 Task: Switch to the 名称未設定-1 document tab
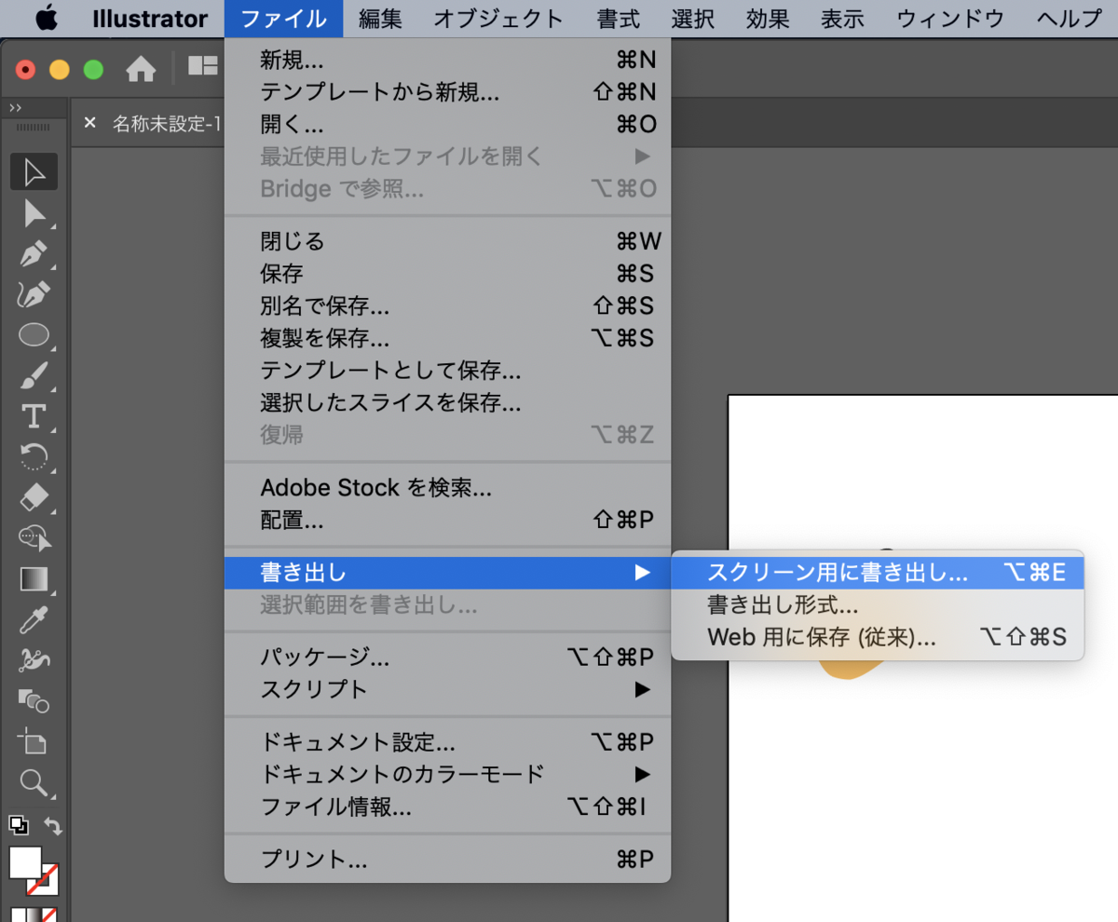point(166,123)
